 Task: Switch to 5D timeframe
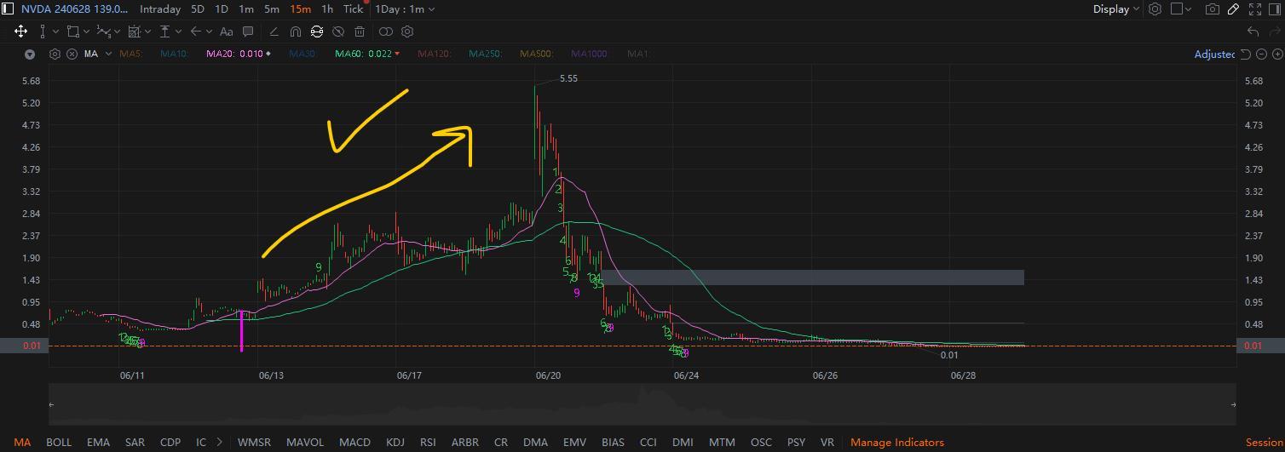(197, 9)
